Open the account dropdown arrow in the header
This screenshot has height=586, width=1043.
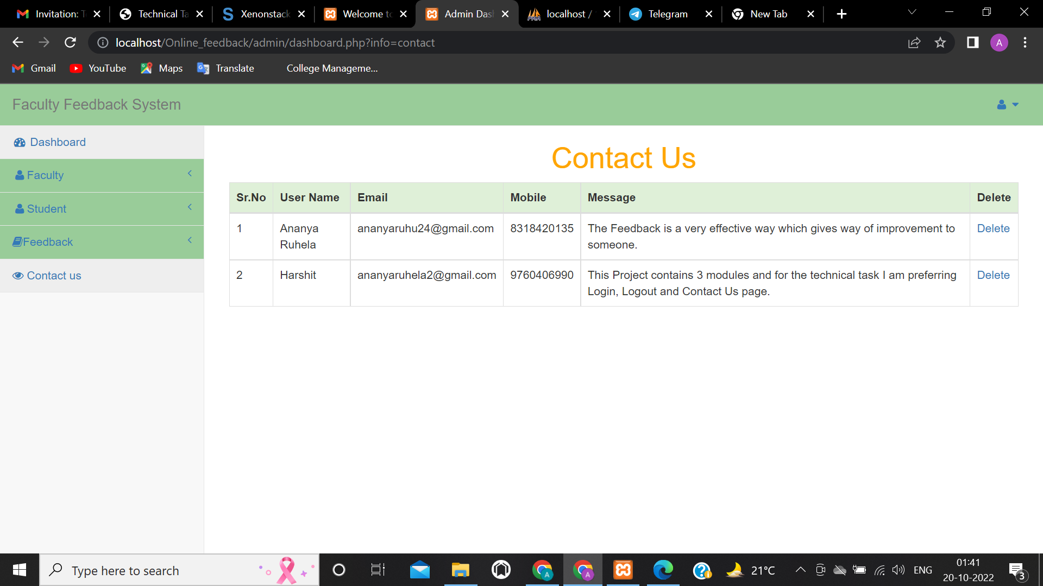point(1016,105)
